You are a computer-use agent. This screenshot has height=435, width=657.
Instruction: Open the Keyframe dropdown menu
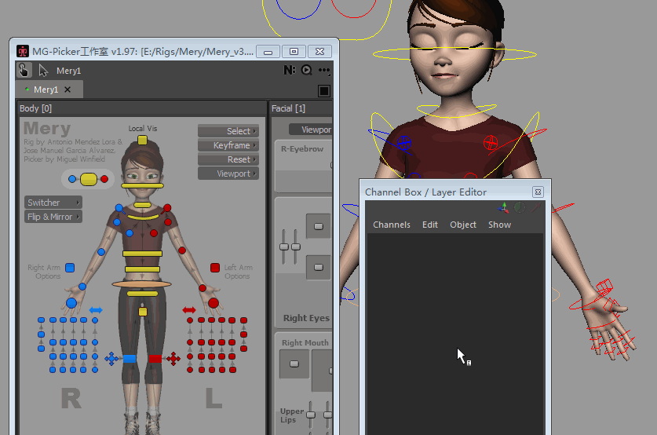[x=228, y=145]
